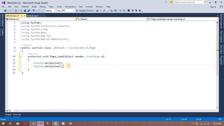
Task: Toggle pin on Default.aspx.cs tab
Action: coord(22,15)
